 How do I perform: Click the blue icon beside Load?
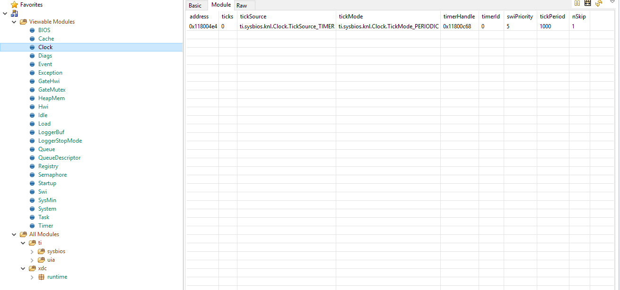pyautogui.click(x=32, y=124)
